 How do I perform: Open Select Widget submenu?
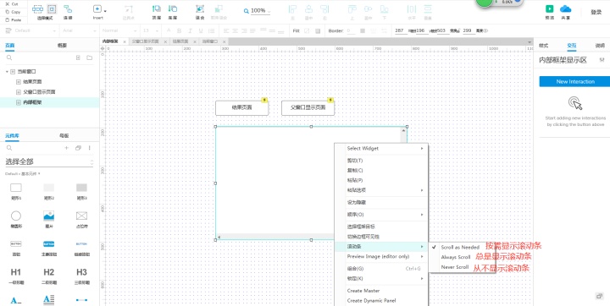381,148
